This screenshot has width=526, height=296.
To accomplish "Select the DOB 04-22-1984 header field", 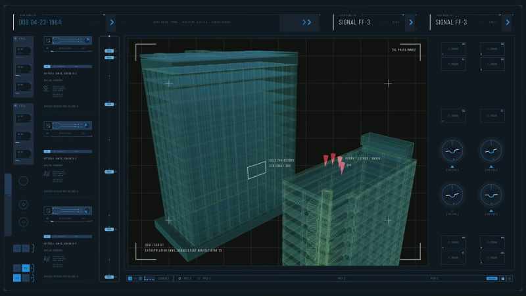I will click(40, 22).
